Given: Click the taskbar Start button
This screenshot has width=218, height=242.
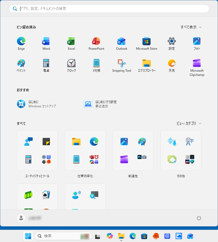Looking at the screenshot, I should [x=28, y=236].
